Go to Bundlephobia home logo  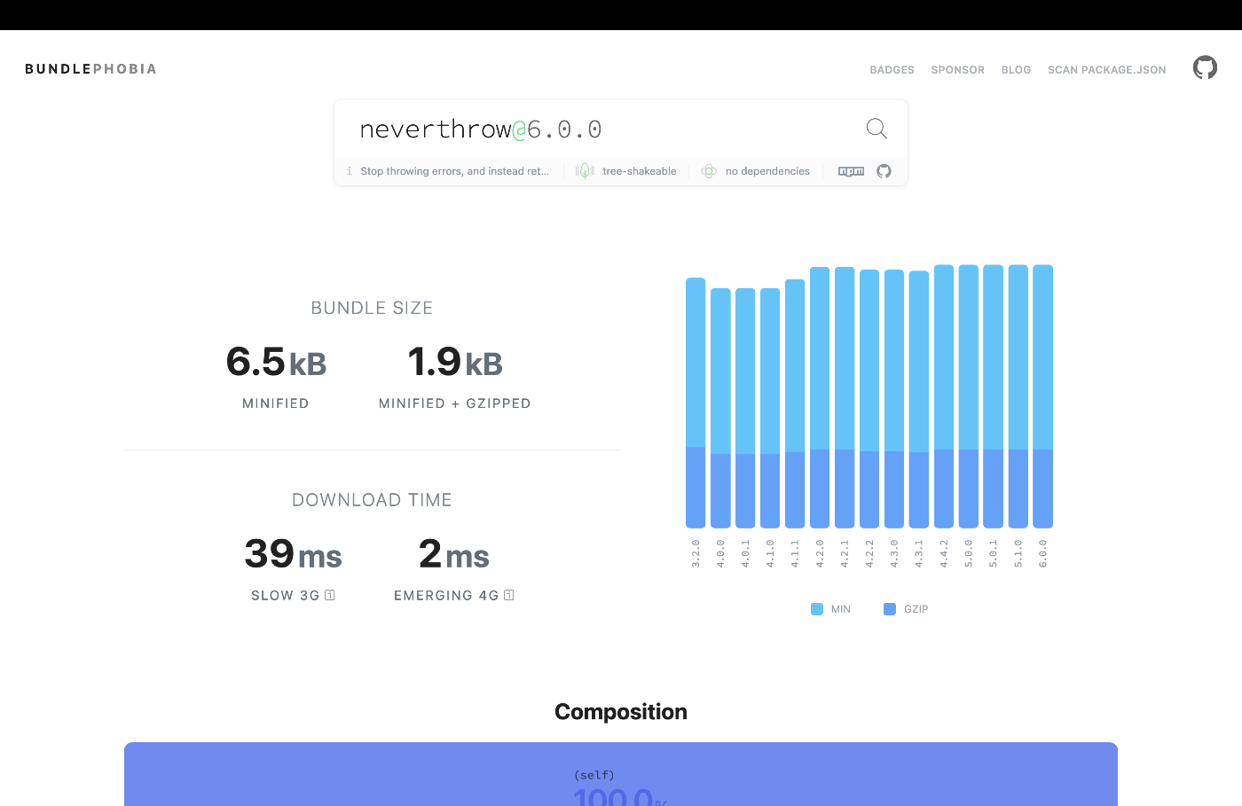(90, 69)
